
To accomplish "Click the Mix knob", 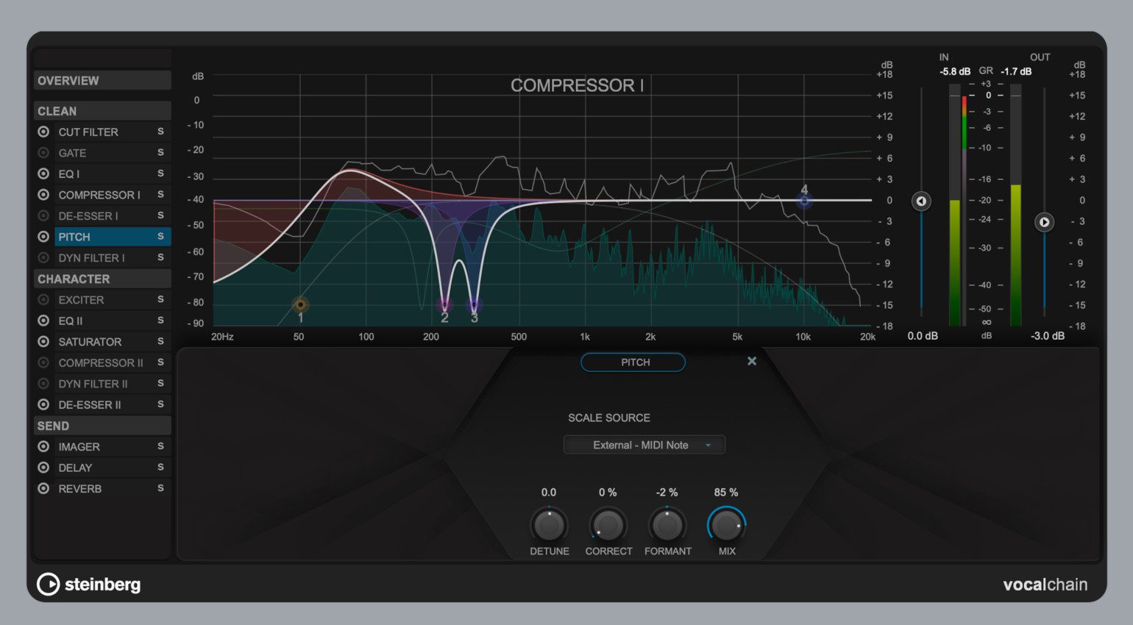I will click(726, 525).
